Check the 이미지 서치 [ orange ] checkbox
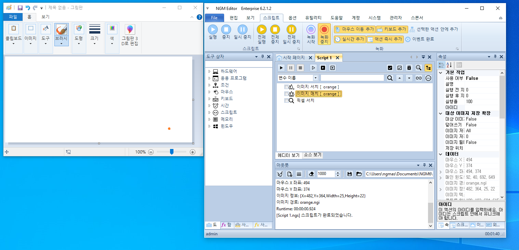 tap(286, 87)
